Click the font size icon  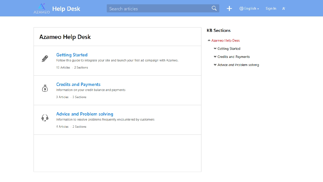tap(284, 9)
